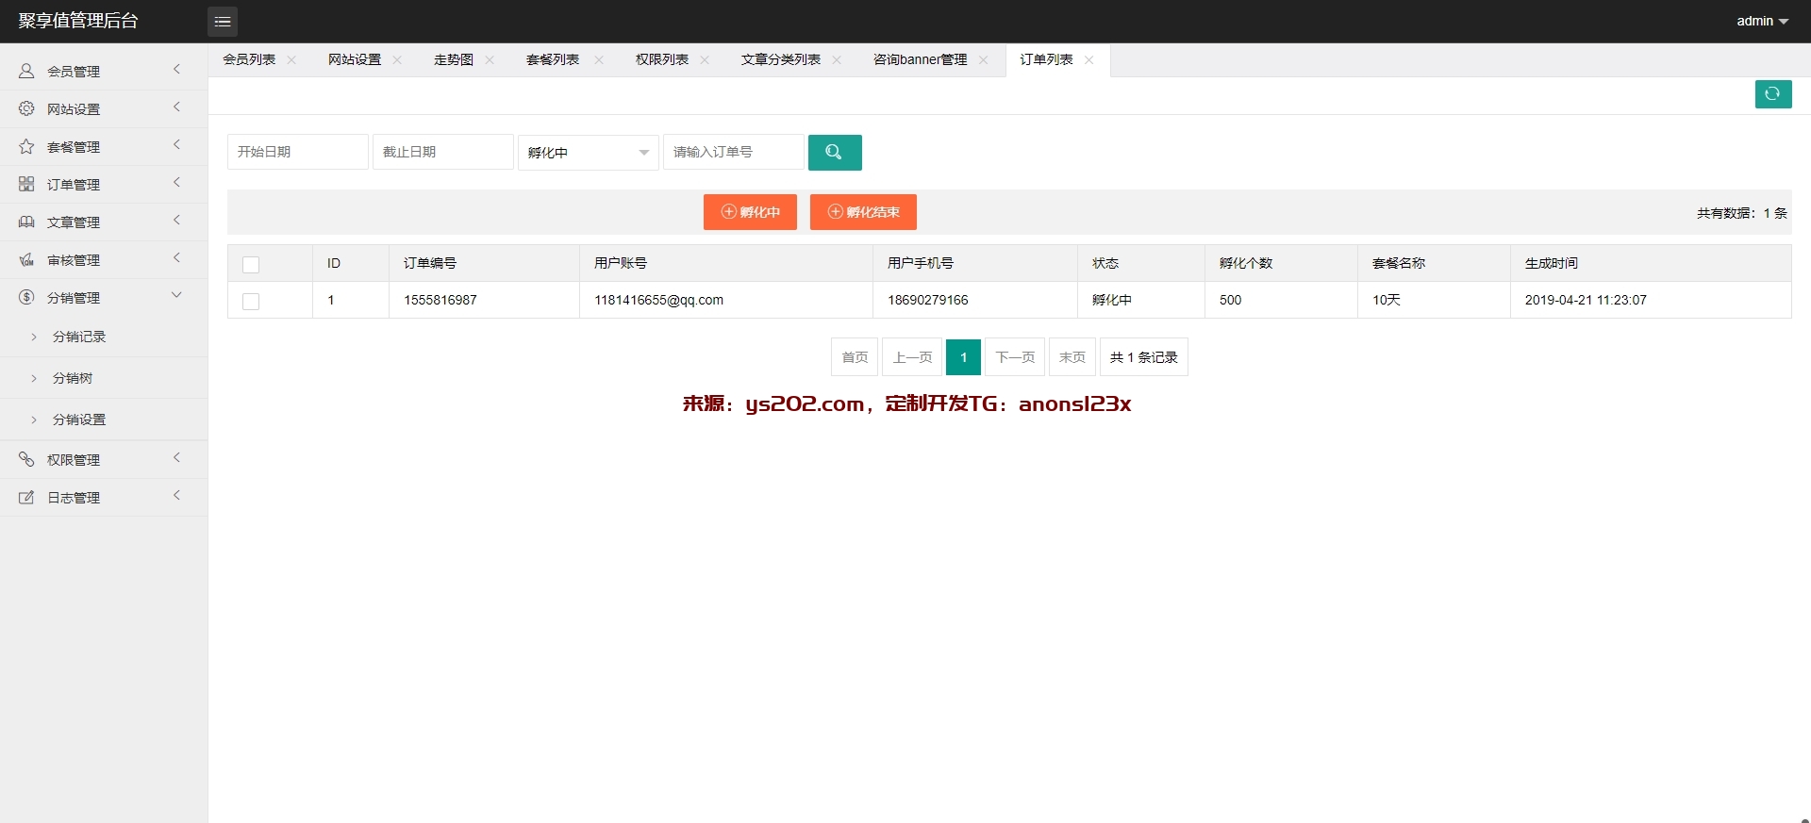The image size is (1811, 823).
Task: Close the 走势图 tab
Action: (490, 60)
